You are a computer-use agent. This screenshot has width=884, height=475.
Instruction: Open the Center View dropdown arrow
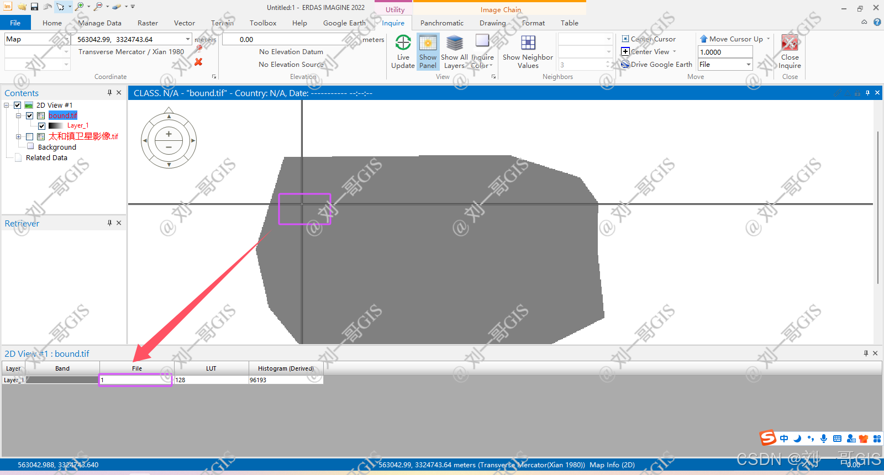click(x=674, y=51)
